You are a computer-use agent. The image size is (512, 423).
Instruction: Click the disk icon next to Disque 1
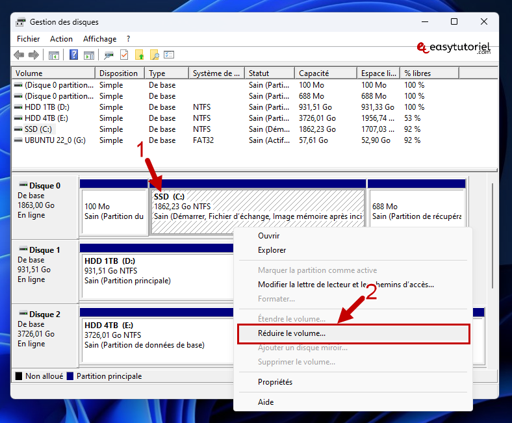coord(23,249)
